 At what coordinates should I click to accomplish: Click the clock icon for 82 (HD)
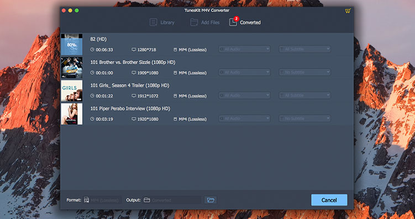coord(92,50)
